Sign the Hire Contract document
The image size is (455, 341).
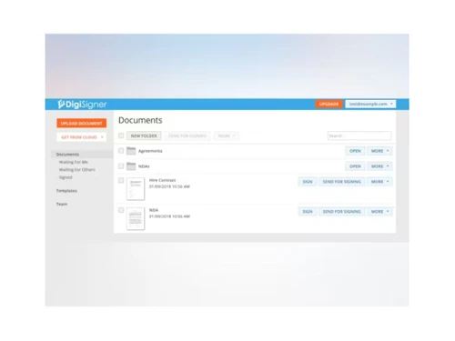[x=308, y=182]
